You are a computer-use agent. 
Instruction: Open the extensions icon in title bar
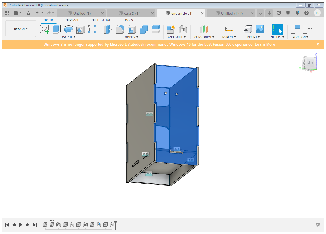click(279, 13)
